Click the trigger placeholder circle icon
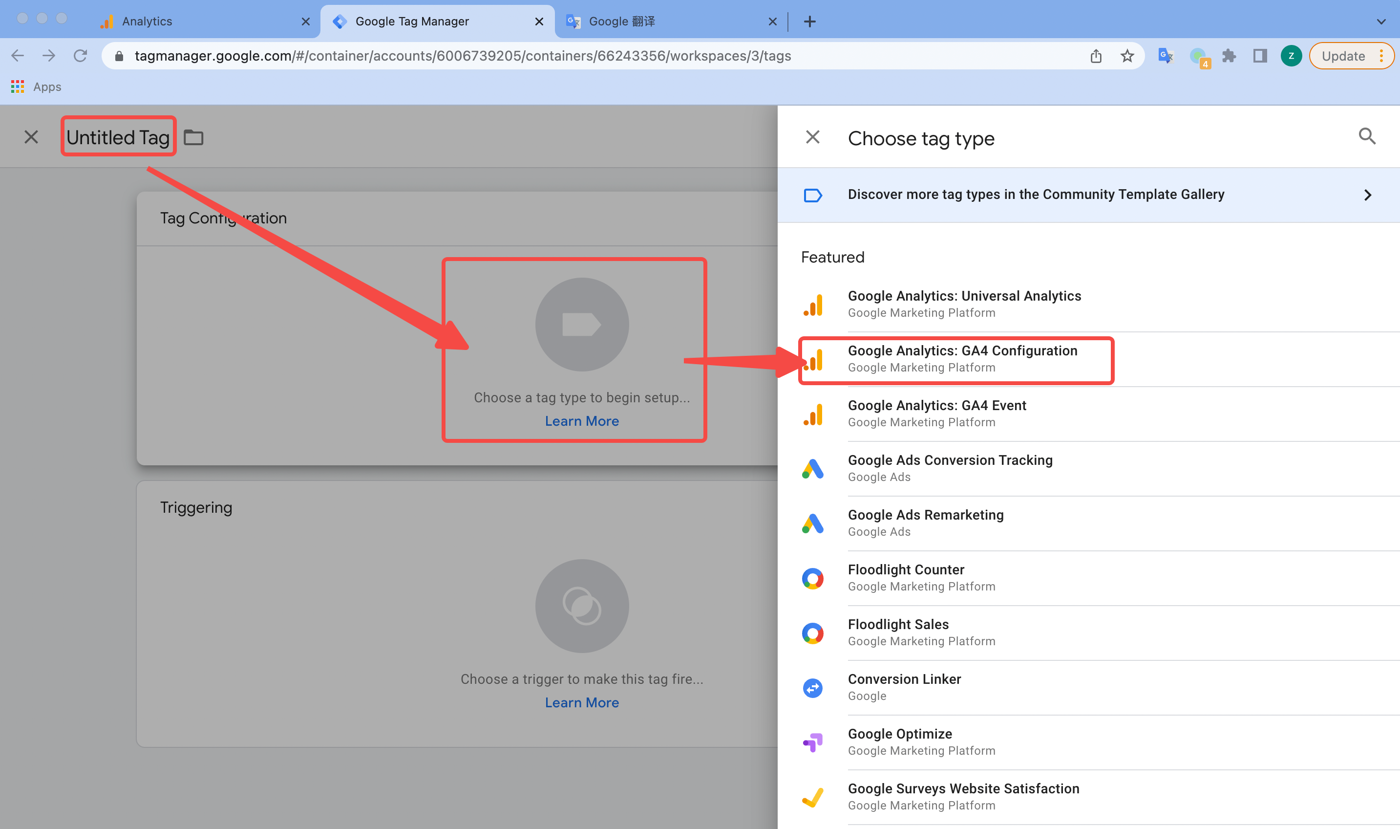Image resolution: width=1400 pixels, height=829 pixels. coord(582,606)
